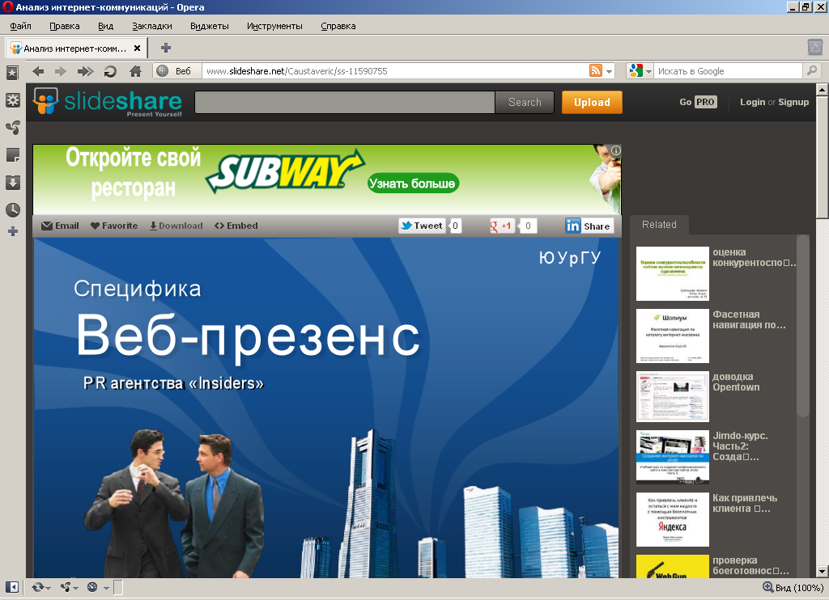The width and height of the screenshot is (829, 600).
Task: Close the Анализ интернет-комм tab
Action: click(137, 48)
